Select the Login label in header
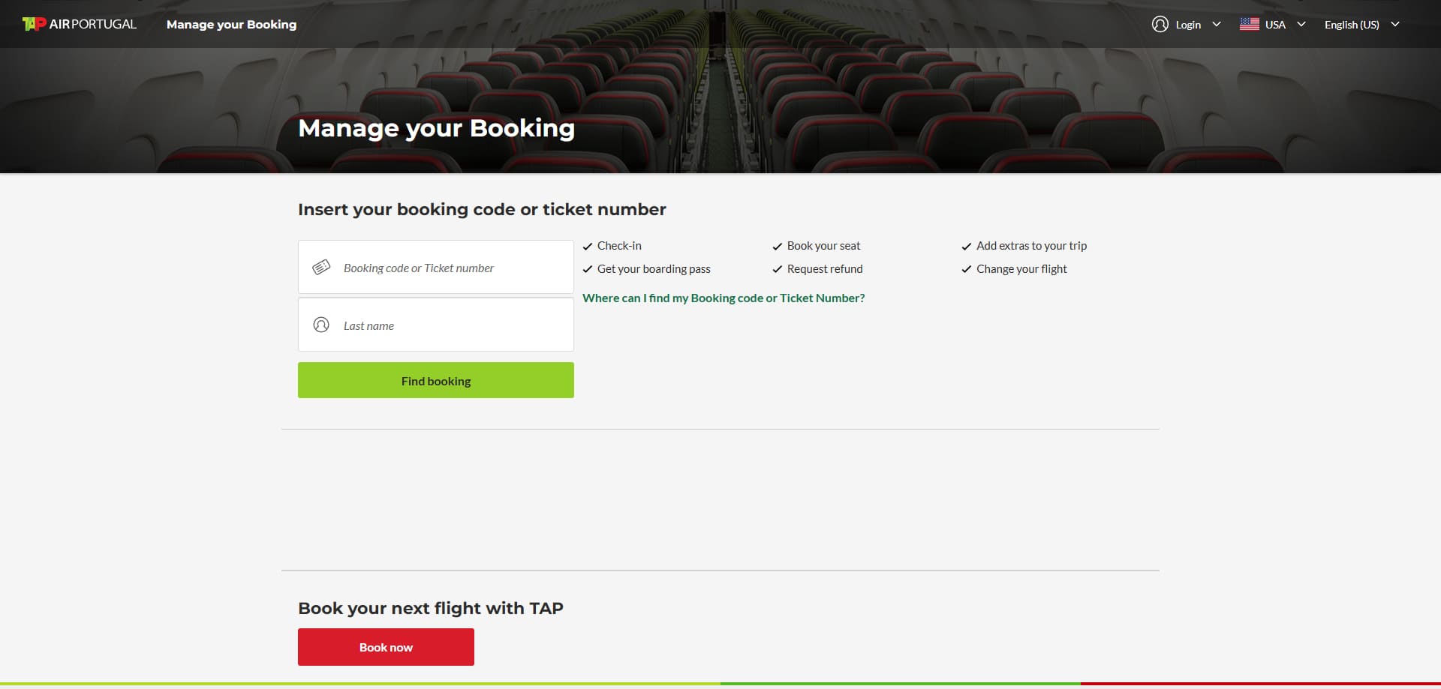The image size is (1441, 689). point(1188,25)
